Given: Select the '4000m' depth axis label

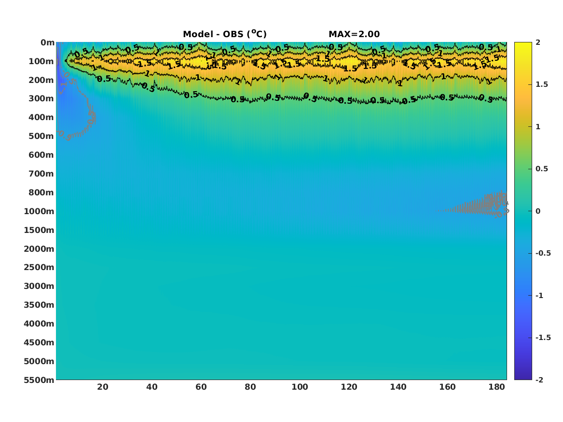Looking at the screenshot, I should tap(39, 324).
